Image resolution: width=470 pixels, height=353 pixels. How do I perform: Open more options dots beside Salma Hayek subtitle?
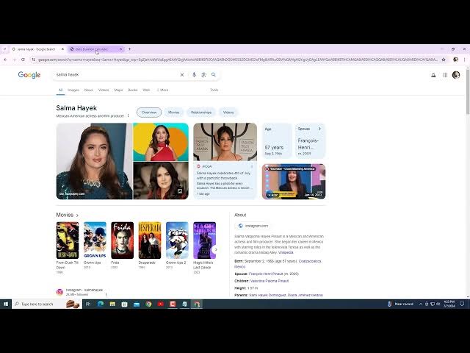point(129,115)
